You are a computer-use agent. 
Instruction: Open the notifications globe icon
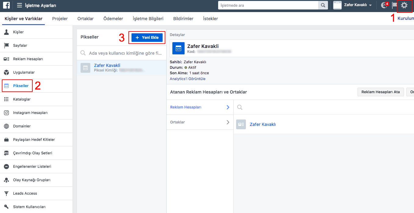click(384, 5)
